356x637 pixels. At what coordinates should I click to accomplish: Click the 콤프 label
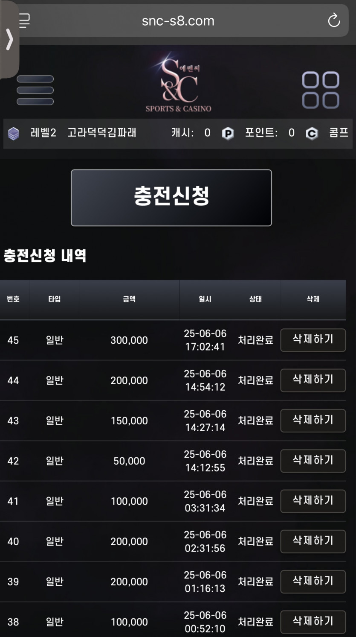pos(339,133)
